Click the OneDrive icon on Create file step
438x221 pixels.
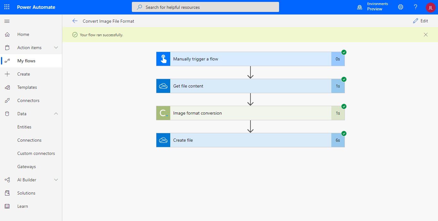pyautogui.click(x=163, y=140)
